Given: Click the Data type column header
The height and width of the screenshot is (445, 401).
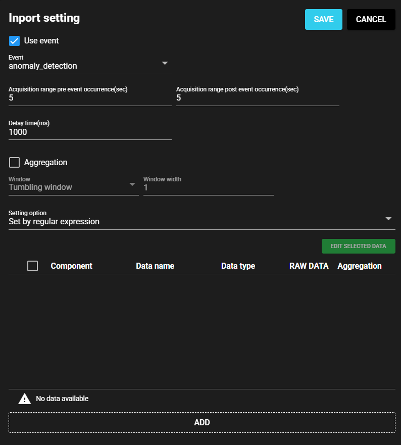Looking at the screenshot, I should (x=238, y=266).
